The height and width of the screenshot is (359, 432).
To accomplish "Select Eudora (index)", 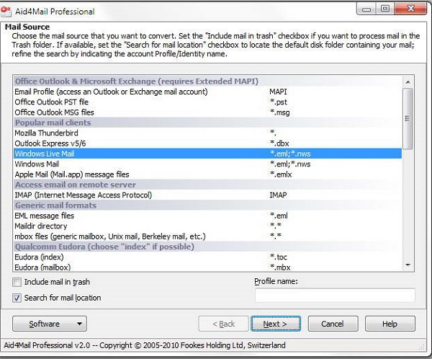I will (208, 257).
